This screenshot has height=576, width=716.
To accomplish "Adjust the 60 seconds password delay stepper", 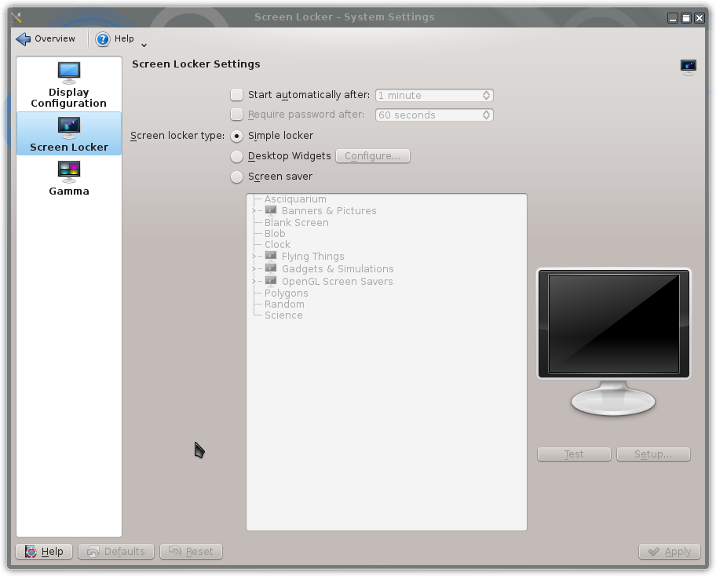I will coord(486,115).
